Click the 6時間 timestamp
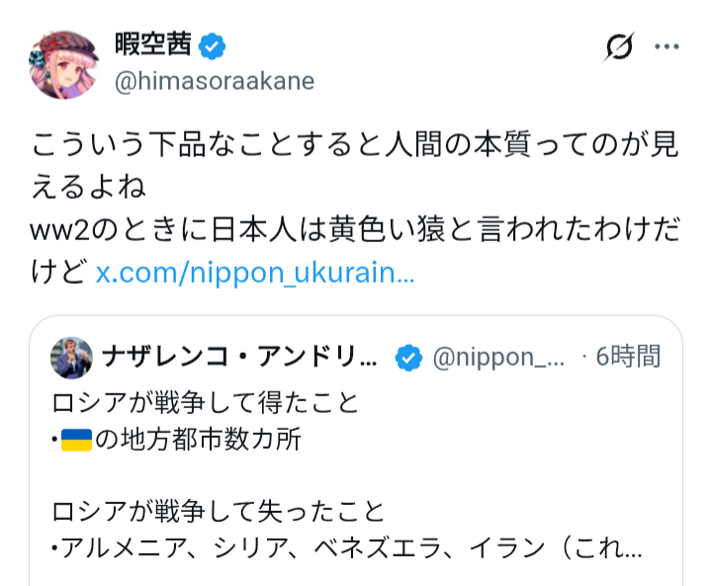Viewport: 712px width, 586px height. 628,358
